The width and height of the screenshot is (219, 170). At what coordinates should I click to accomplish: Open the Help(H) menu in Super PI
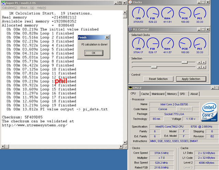click(41, 8)
